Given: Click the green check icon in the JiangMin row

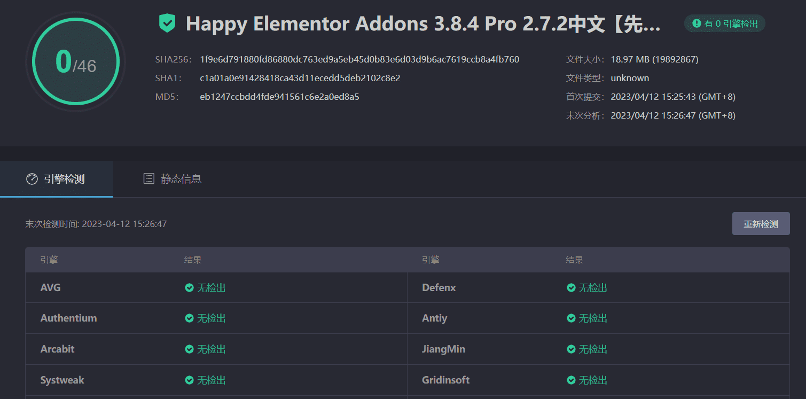Looking at the screenshot, I should 571,349.
